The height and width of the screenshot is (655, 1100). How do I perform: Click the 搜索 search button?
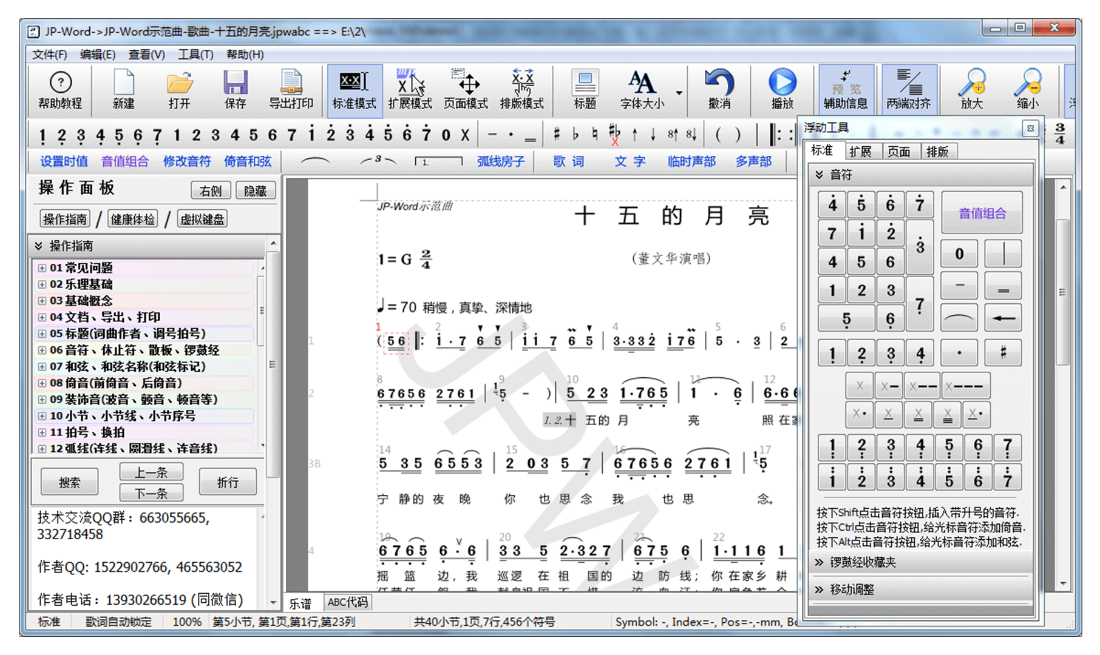click(x=69, y=482)
